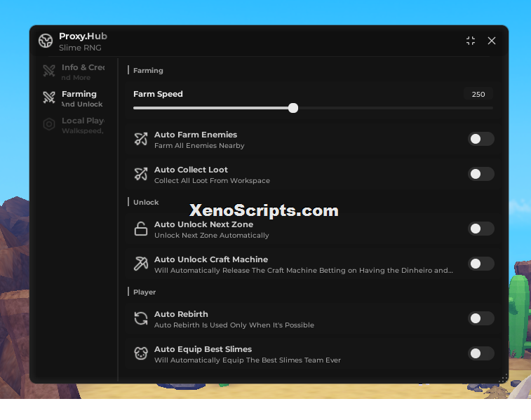
Task: Click the refresh arrows icon for Auto Rebirth
Action: 141,318
